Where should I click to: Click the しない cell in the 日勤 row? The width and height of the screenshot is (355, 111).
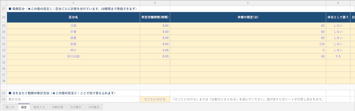coord(338,26)
